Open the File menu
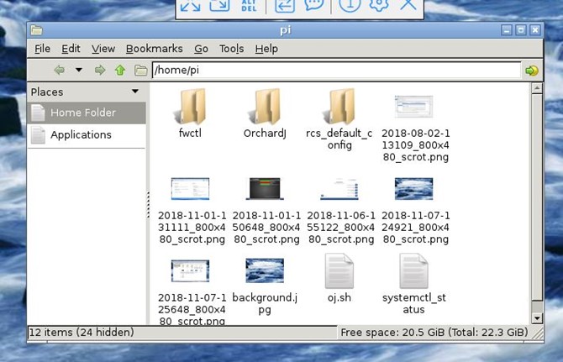 coord(42,49)
